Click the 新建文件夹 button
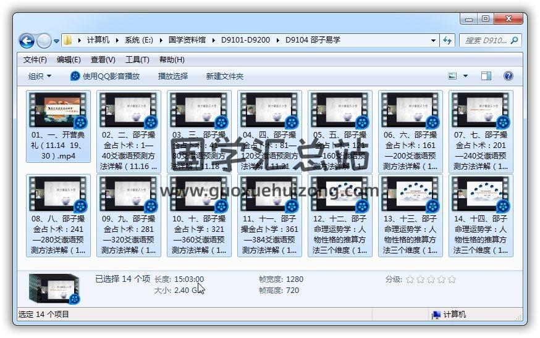The height and width of the screenshot is (338, 540). coord(225,76)
